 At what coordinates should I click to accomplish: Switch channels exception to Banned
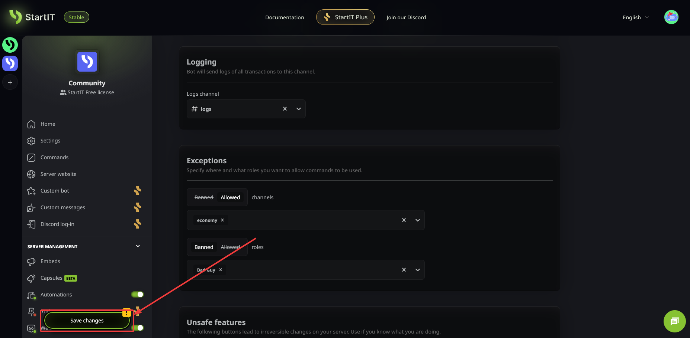coord(204,197)
